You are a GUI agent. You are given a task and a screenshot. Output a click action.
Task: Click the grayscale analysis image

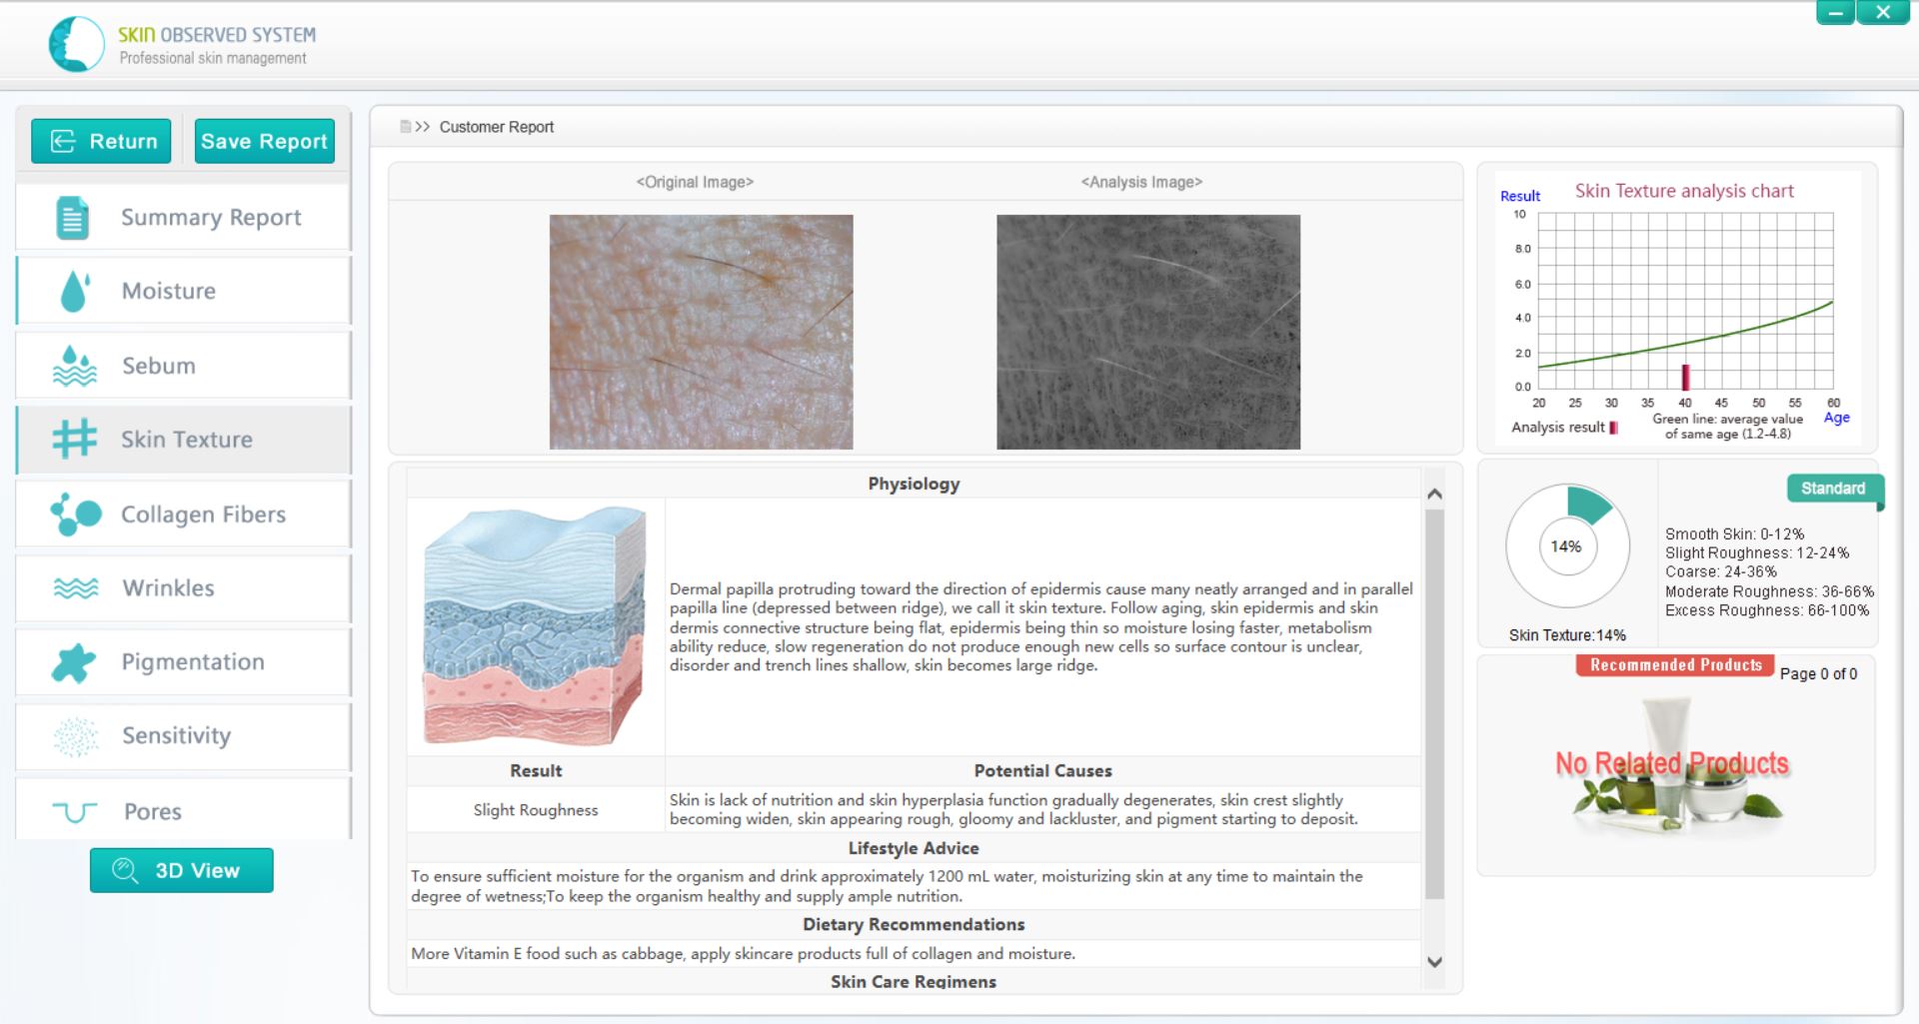coord(1147,332)
